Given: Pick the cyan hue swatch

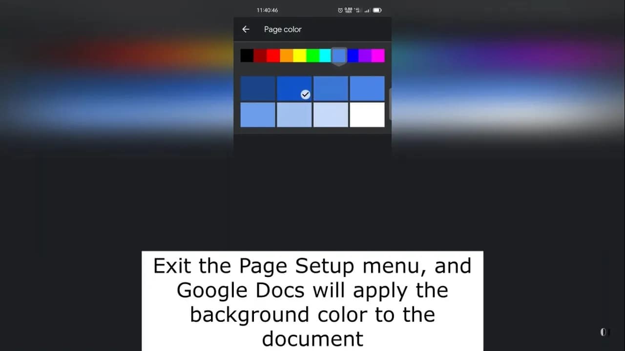Looking at the screenshot, I should click(325, 56).
